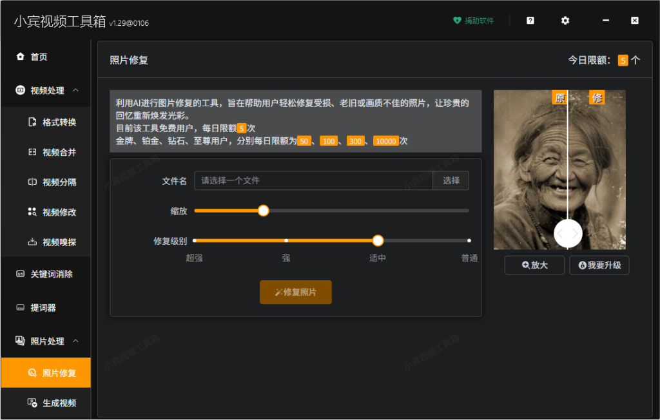The image size is (660, 420).
Task: Click the 选择 file picker button
Action: click(451, 180)
